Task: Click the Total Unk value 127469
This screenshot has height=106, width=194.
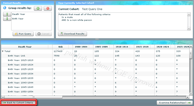Action: tap(58, 51)
